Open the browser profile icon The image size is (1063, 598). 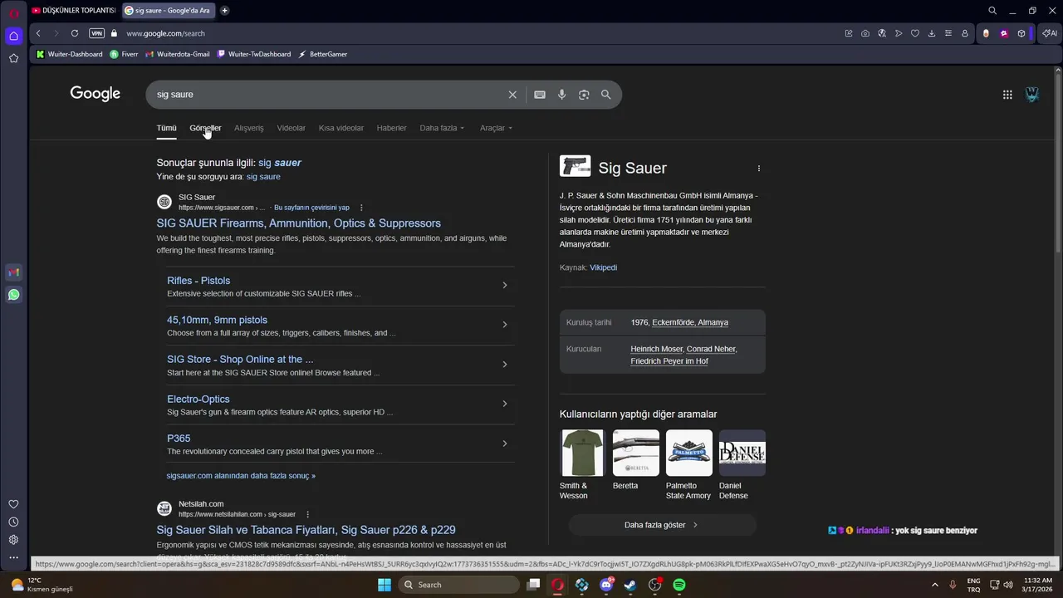[965, 33]
